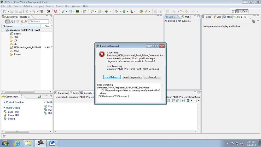Click the Open Type folder toolbar icon
The width and height of the screenshot is (261, 147).
pyautogui.click(x=141, y=11)
